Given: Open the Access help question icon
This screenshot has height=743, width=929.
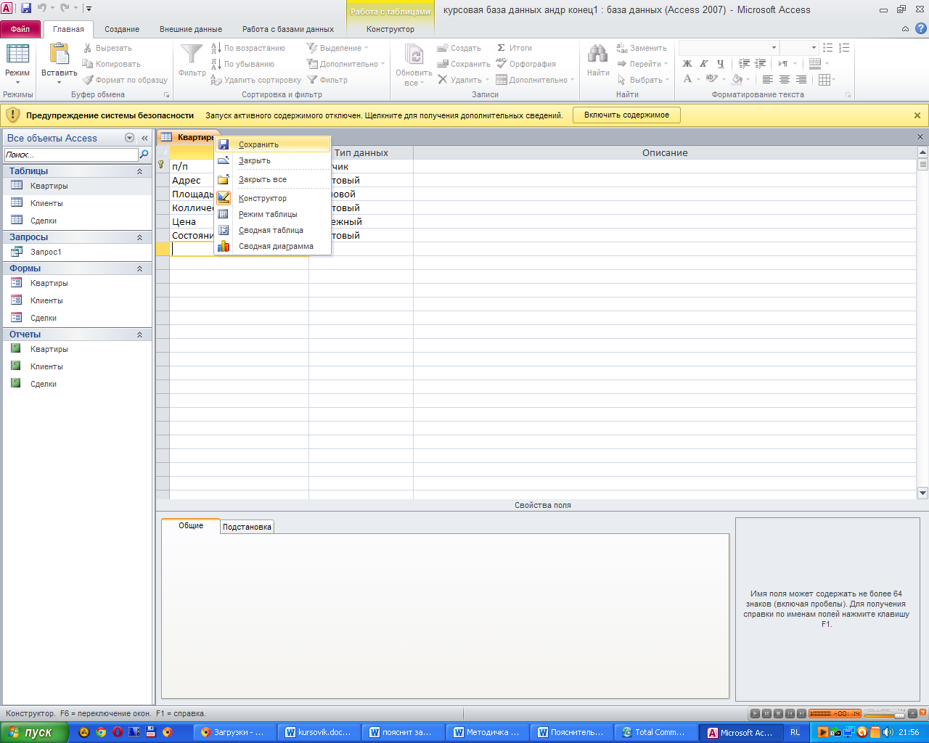Looking at the screenshot, I should pyautogui.click(x=920, y=29).
